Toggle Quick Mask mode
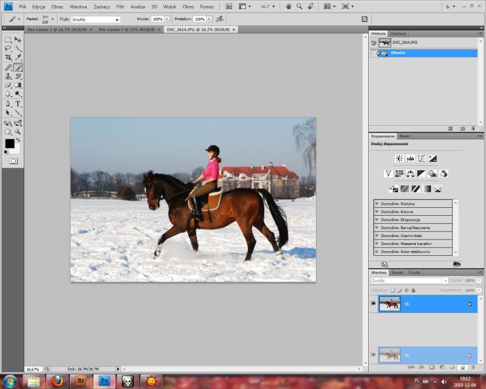486x389 pixels. click(13, 161)
